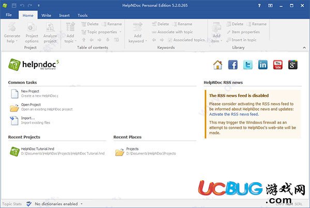Viewport: 310px width, 208px height.
Task: Click the move topic down arrow
Action: click(107, 40)
